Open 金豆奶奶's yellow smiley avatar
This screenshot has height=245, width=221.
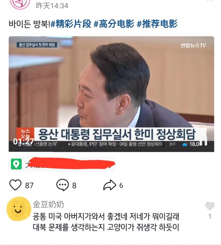pos(19,209)
